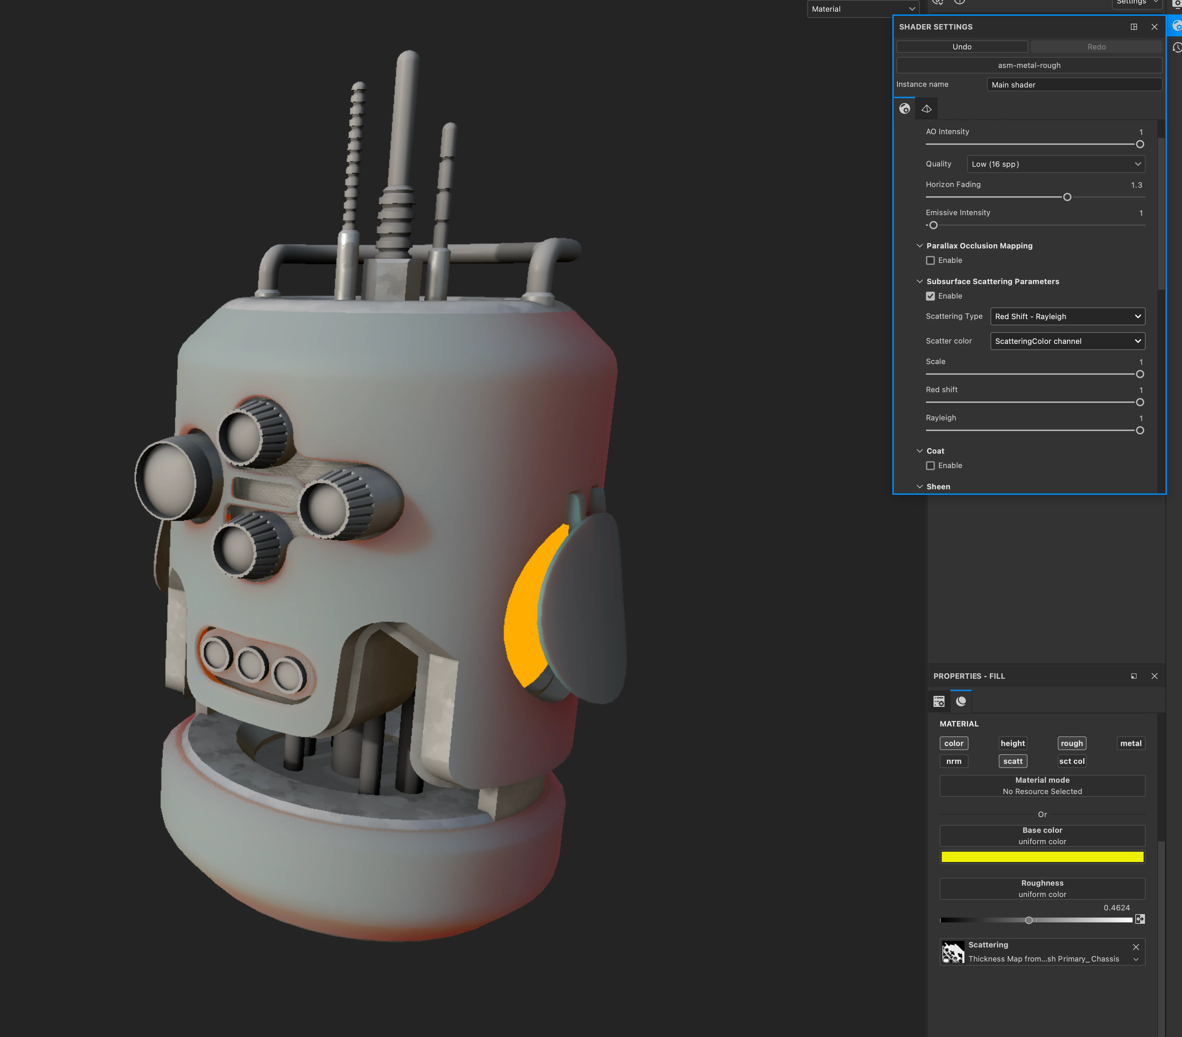
Task: Click the roughness slider reset arrows icon
Action: (1140, 919)
